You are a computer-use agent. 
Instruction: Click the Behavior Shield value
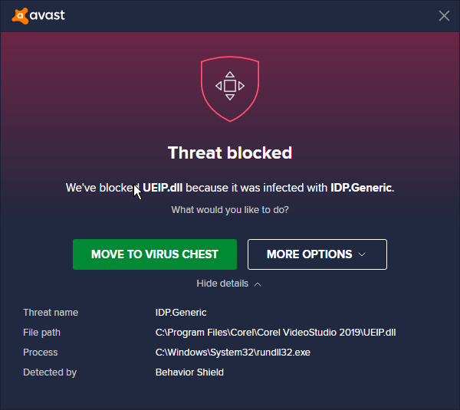pos(189,372)
